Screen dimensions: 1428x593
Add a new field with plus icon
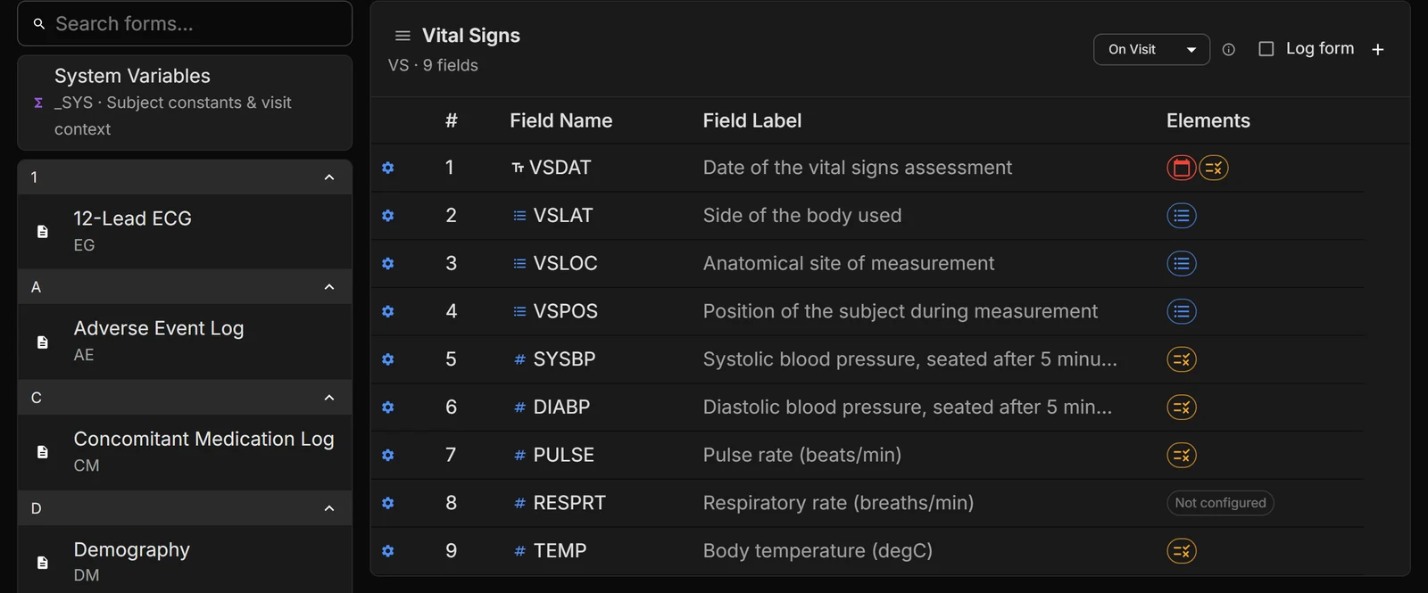point(1378,50)
